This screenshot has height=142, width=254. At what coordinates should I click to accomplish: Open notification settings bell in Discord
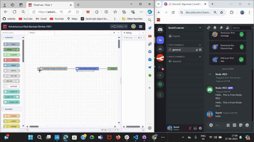pyautogui.click(x=215, y=28)
